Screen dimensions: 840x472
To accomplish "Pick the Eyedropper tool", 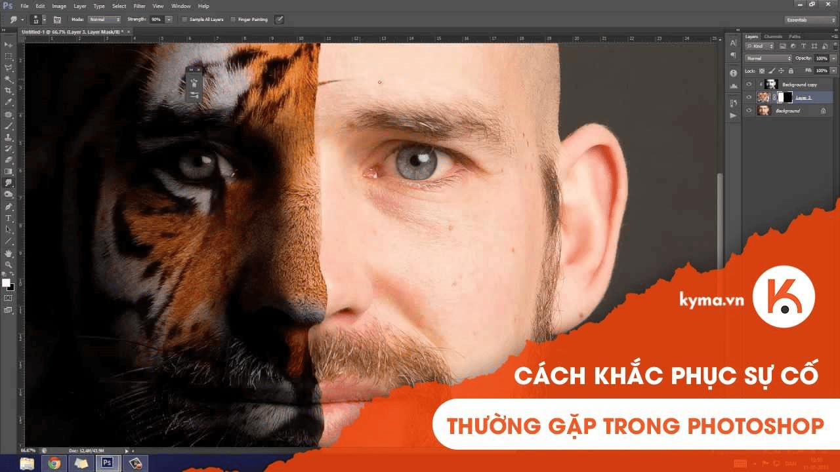I will 9,102.
